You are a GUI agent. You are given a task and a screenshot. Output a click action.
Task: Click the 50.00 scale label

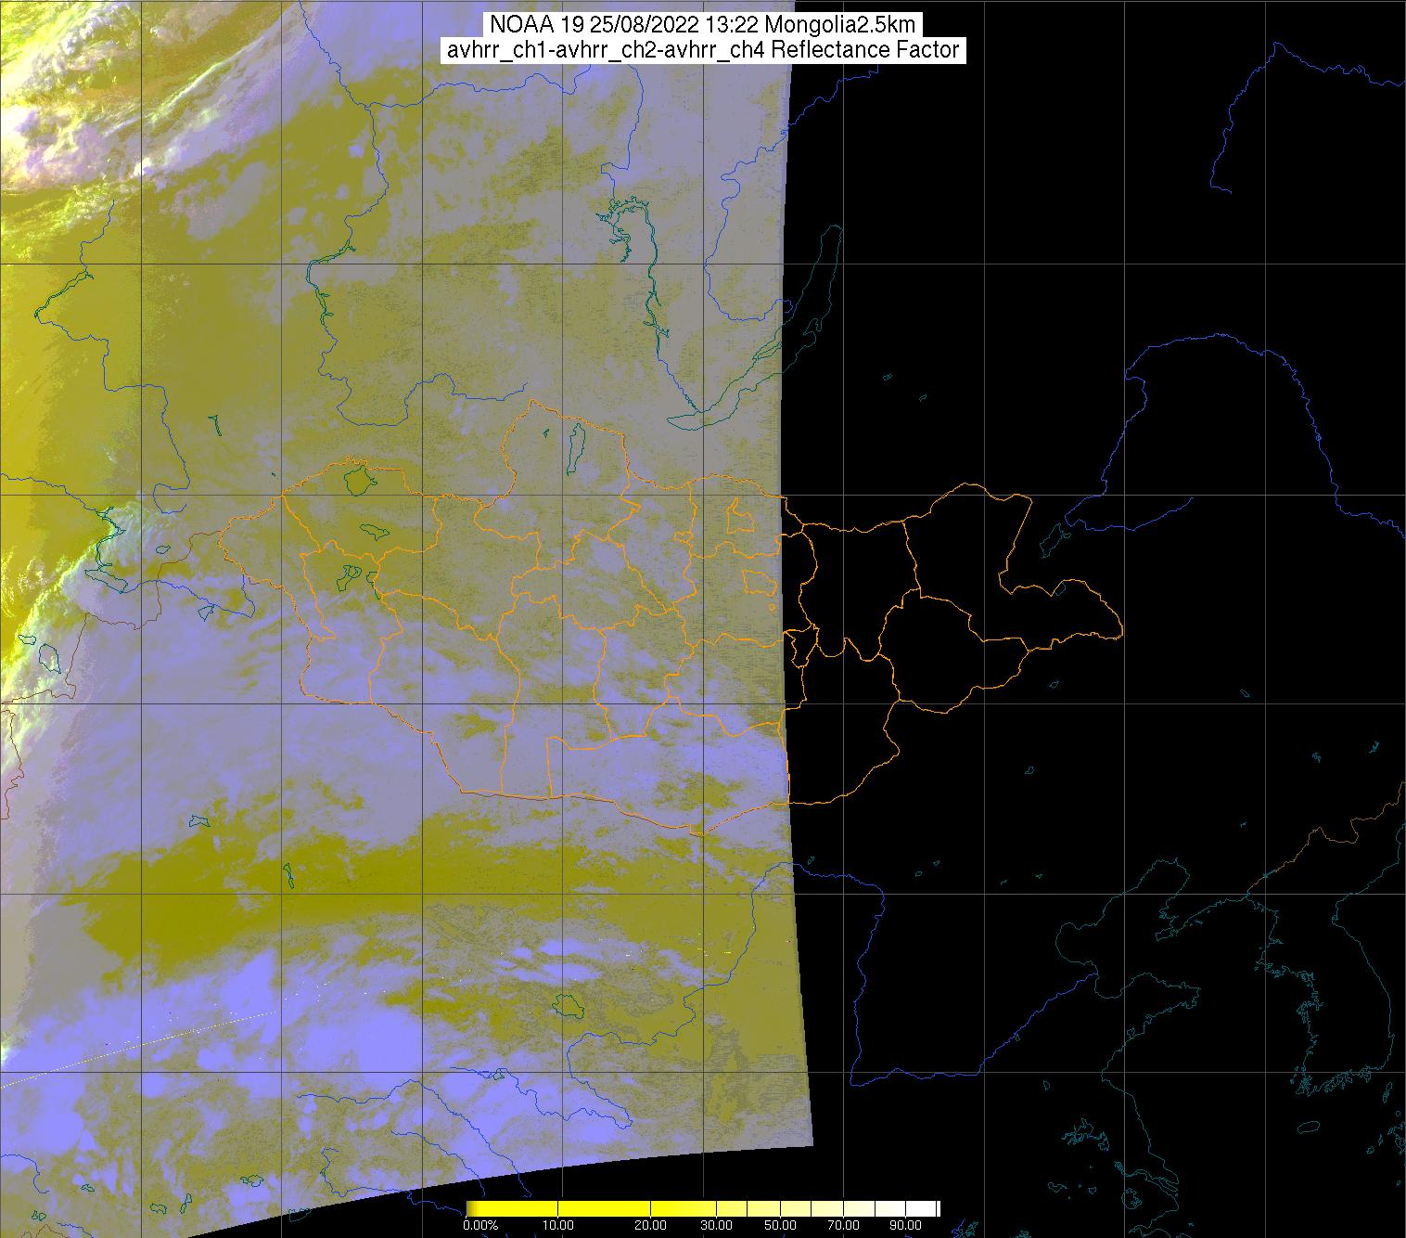tap(781, 1226)
